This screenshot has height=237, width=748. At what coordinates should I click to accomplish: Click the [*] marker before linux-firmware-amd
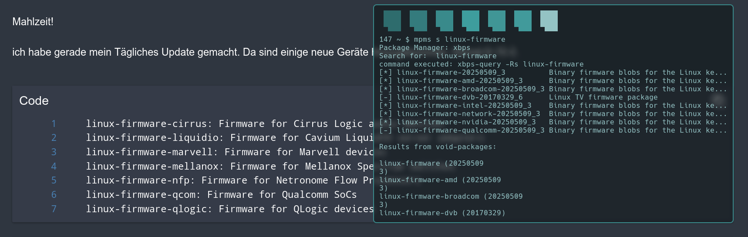click(386, 81)
